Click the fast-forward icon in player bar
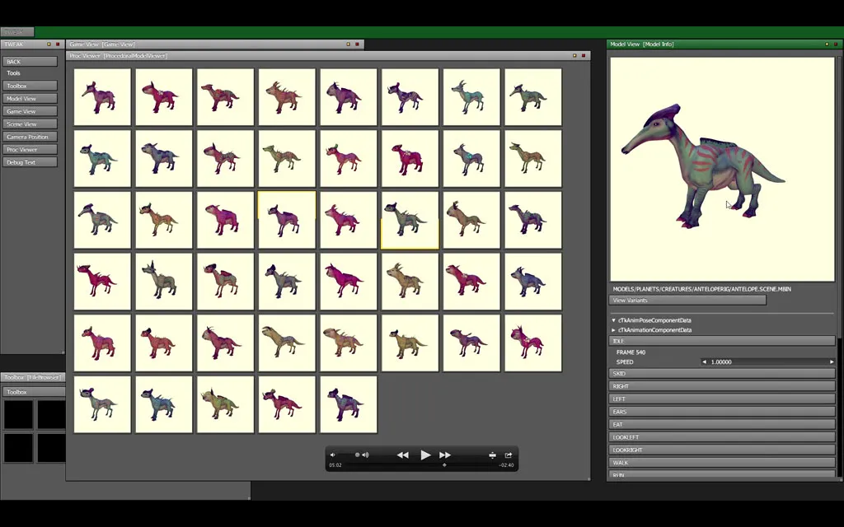Image resolution: width=844 pixels, height=527 pixels. click(x=445, y=455)
